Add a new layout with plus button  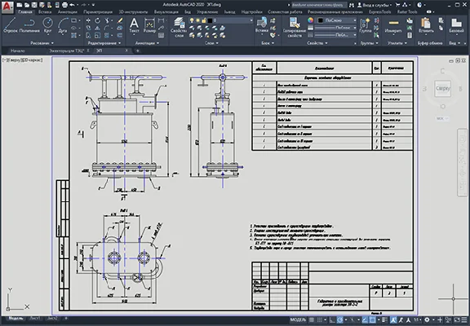point(66,319)
